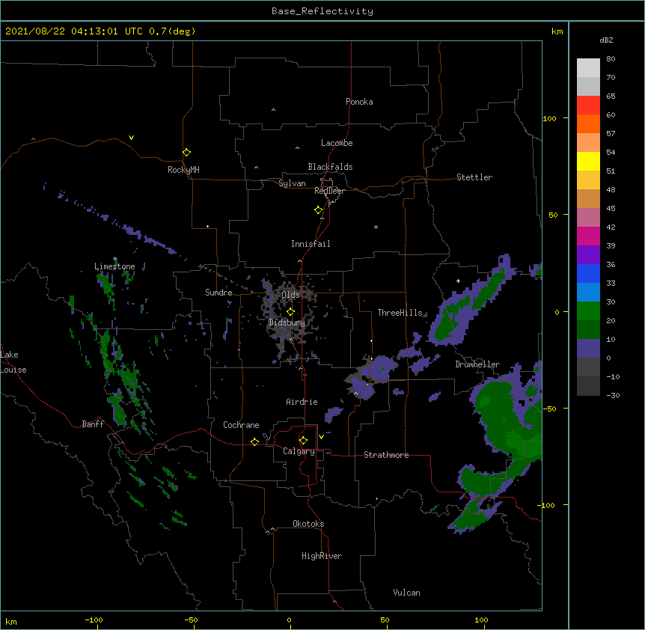The width and height of the screenshot is (645, 630).
Task: Click the Vulcan city label
Action: (406, 593)
